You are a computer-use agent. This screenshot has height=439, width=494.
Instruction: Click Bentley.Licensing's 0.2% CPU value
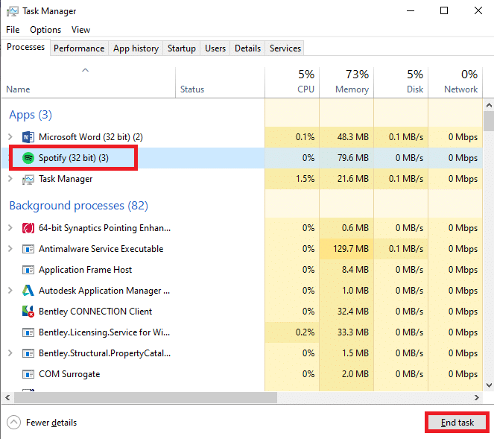pyautogui.click(x=305, y=332)
